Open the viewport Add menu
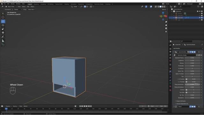The image size is (204, 115). click(x=28, y=7)
